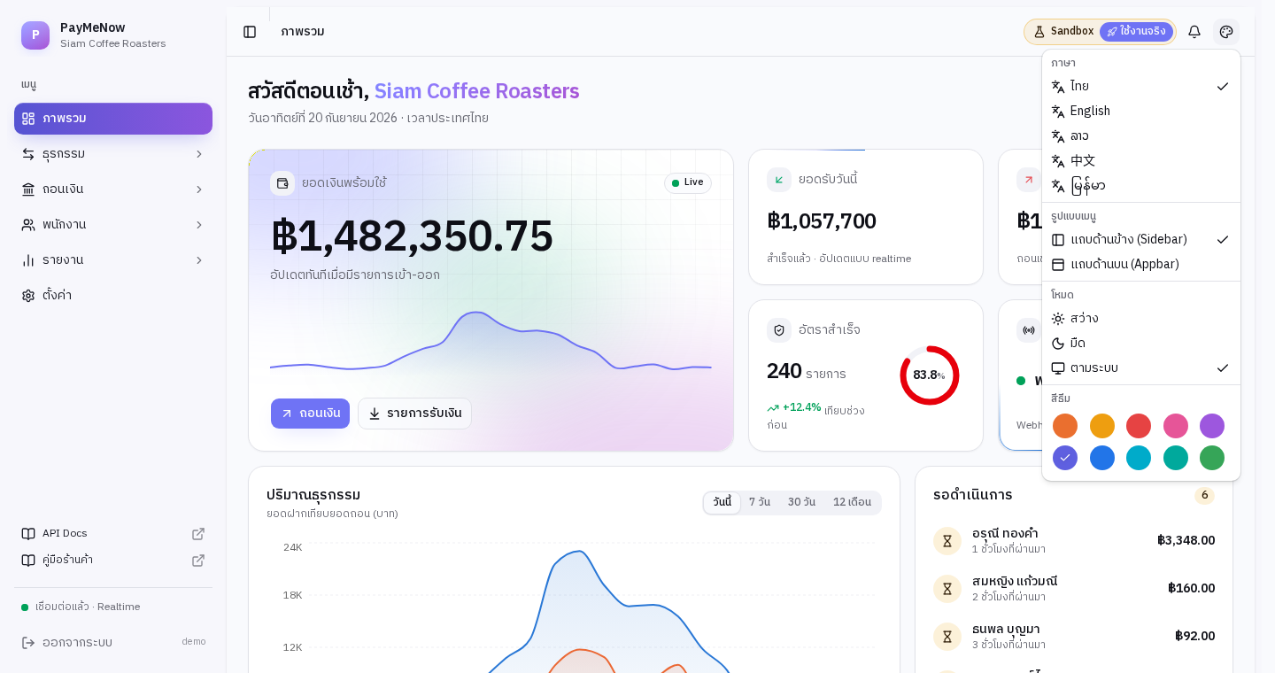This screenshot has width=1275, height=673.
Task: Pick the pink theme color swatch
Action: (x=1176, y=426)
